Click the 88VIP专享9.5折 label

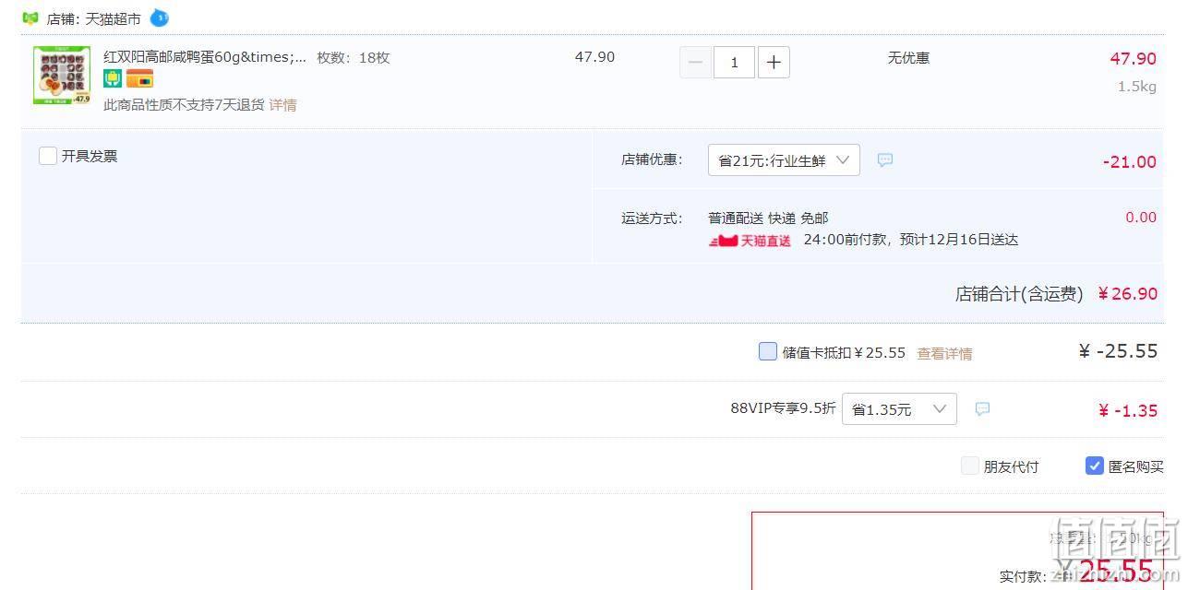pos(783,408)
